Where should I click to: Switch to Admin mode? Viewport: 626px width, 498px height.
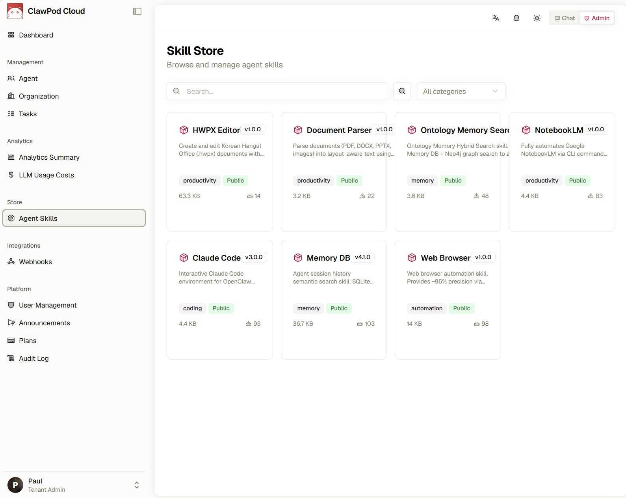coord(597,18)
